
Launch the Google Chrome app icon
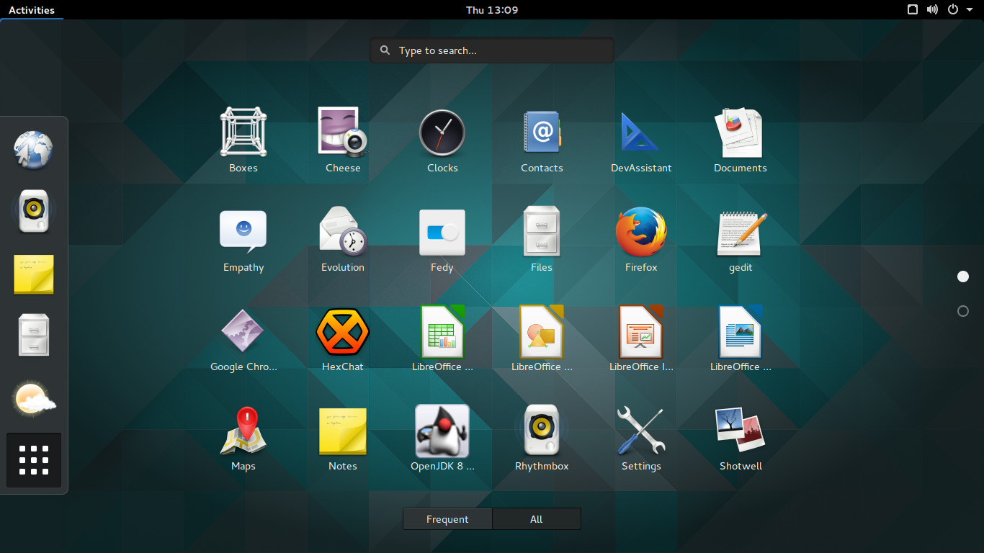click(x=243, y=331)
